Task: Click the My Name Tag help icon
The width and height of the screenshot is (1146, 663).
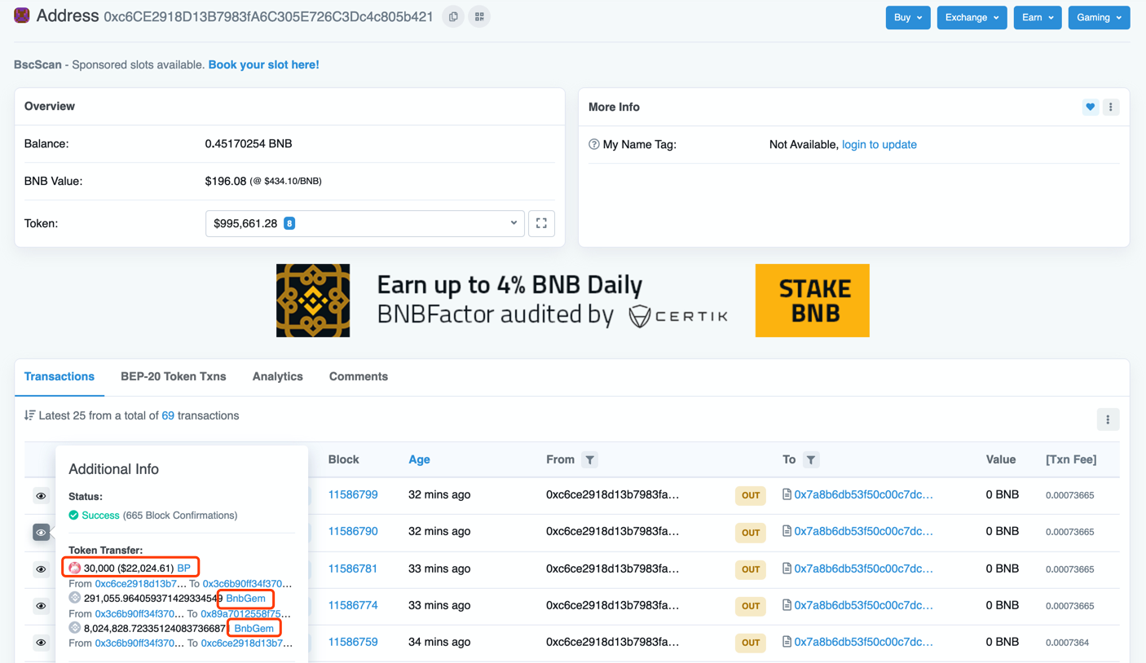Action: (x=594, y=144)
